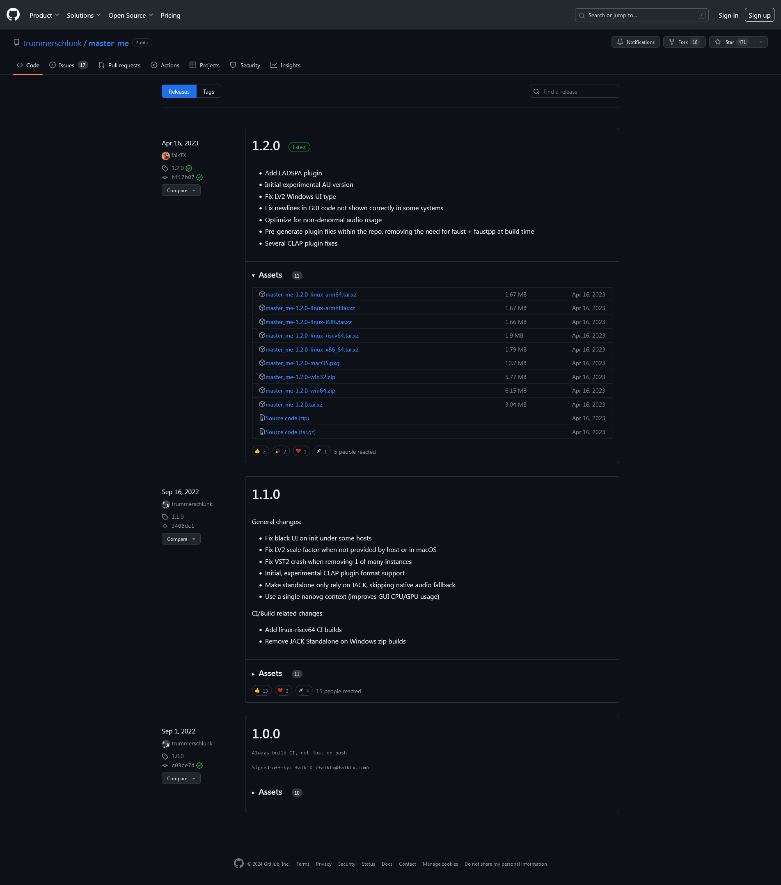This screenshot has height=885, width=781.
Task: Click the Fork button
Action: 685,42
